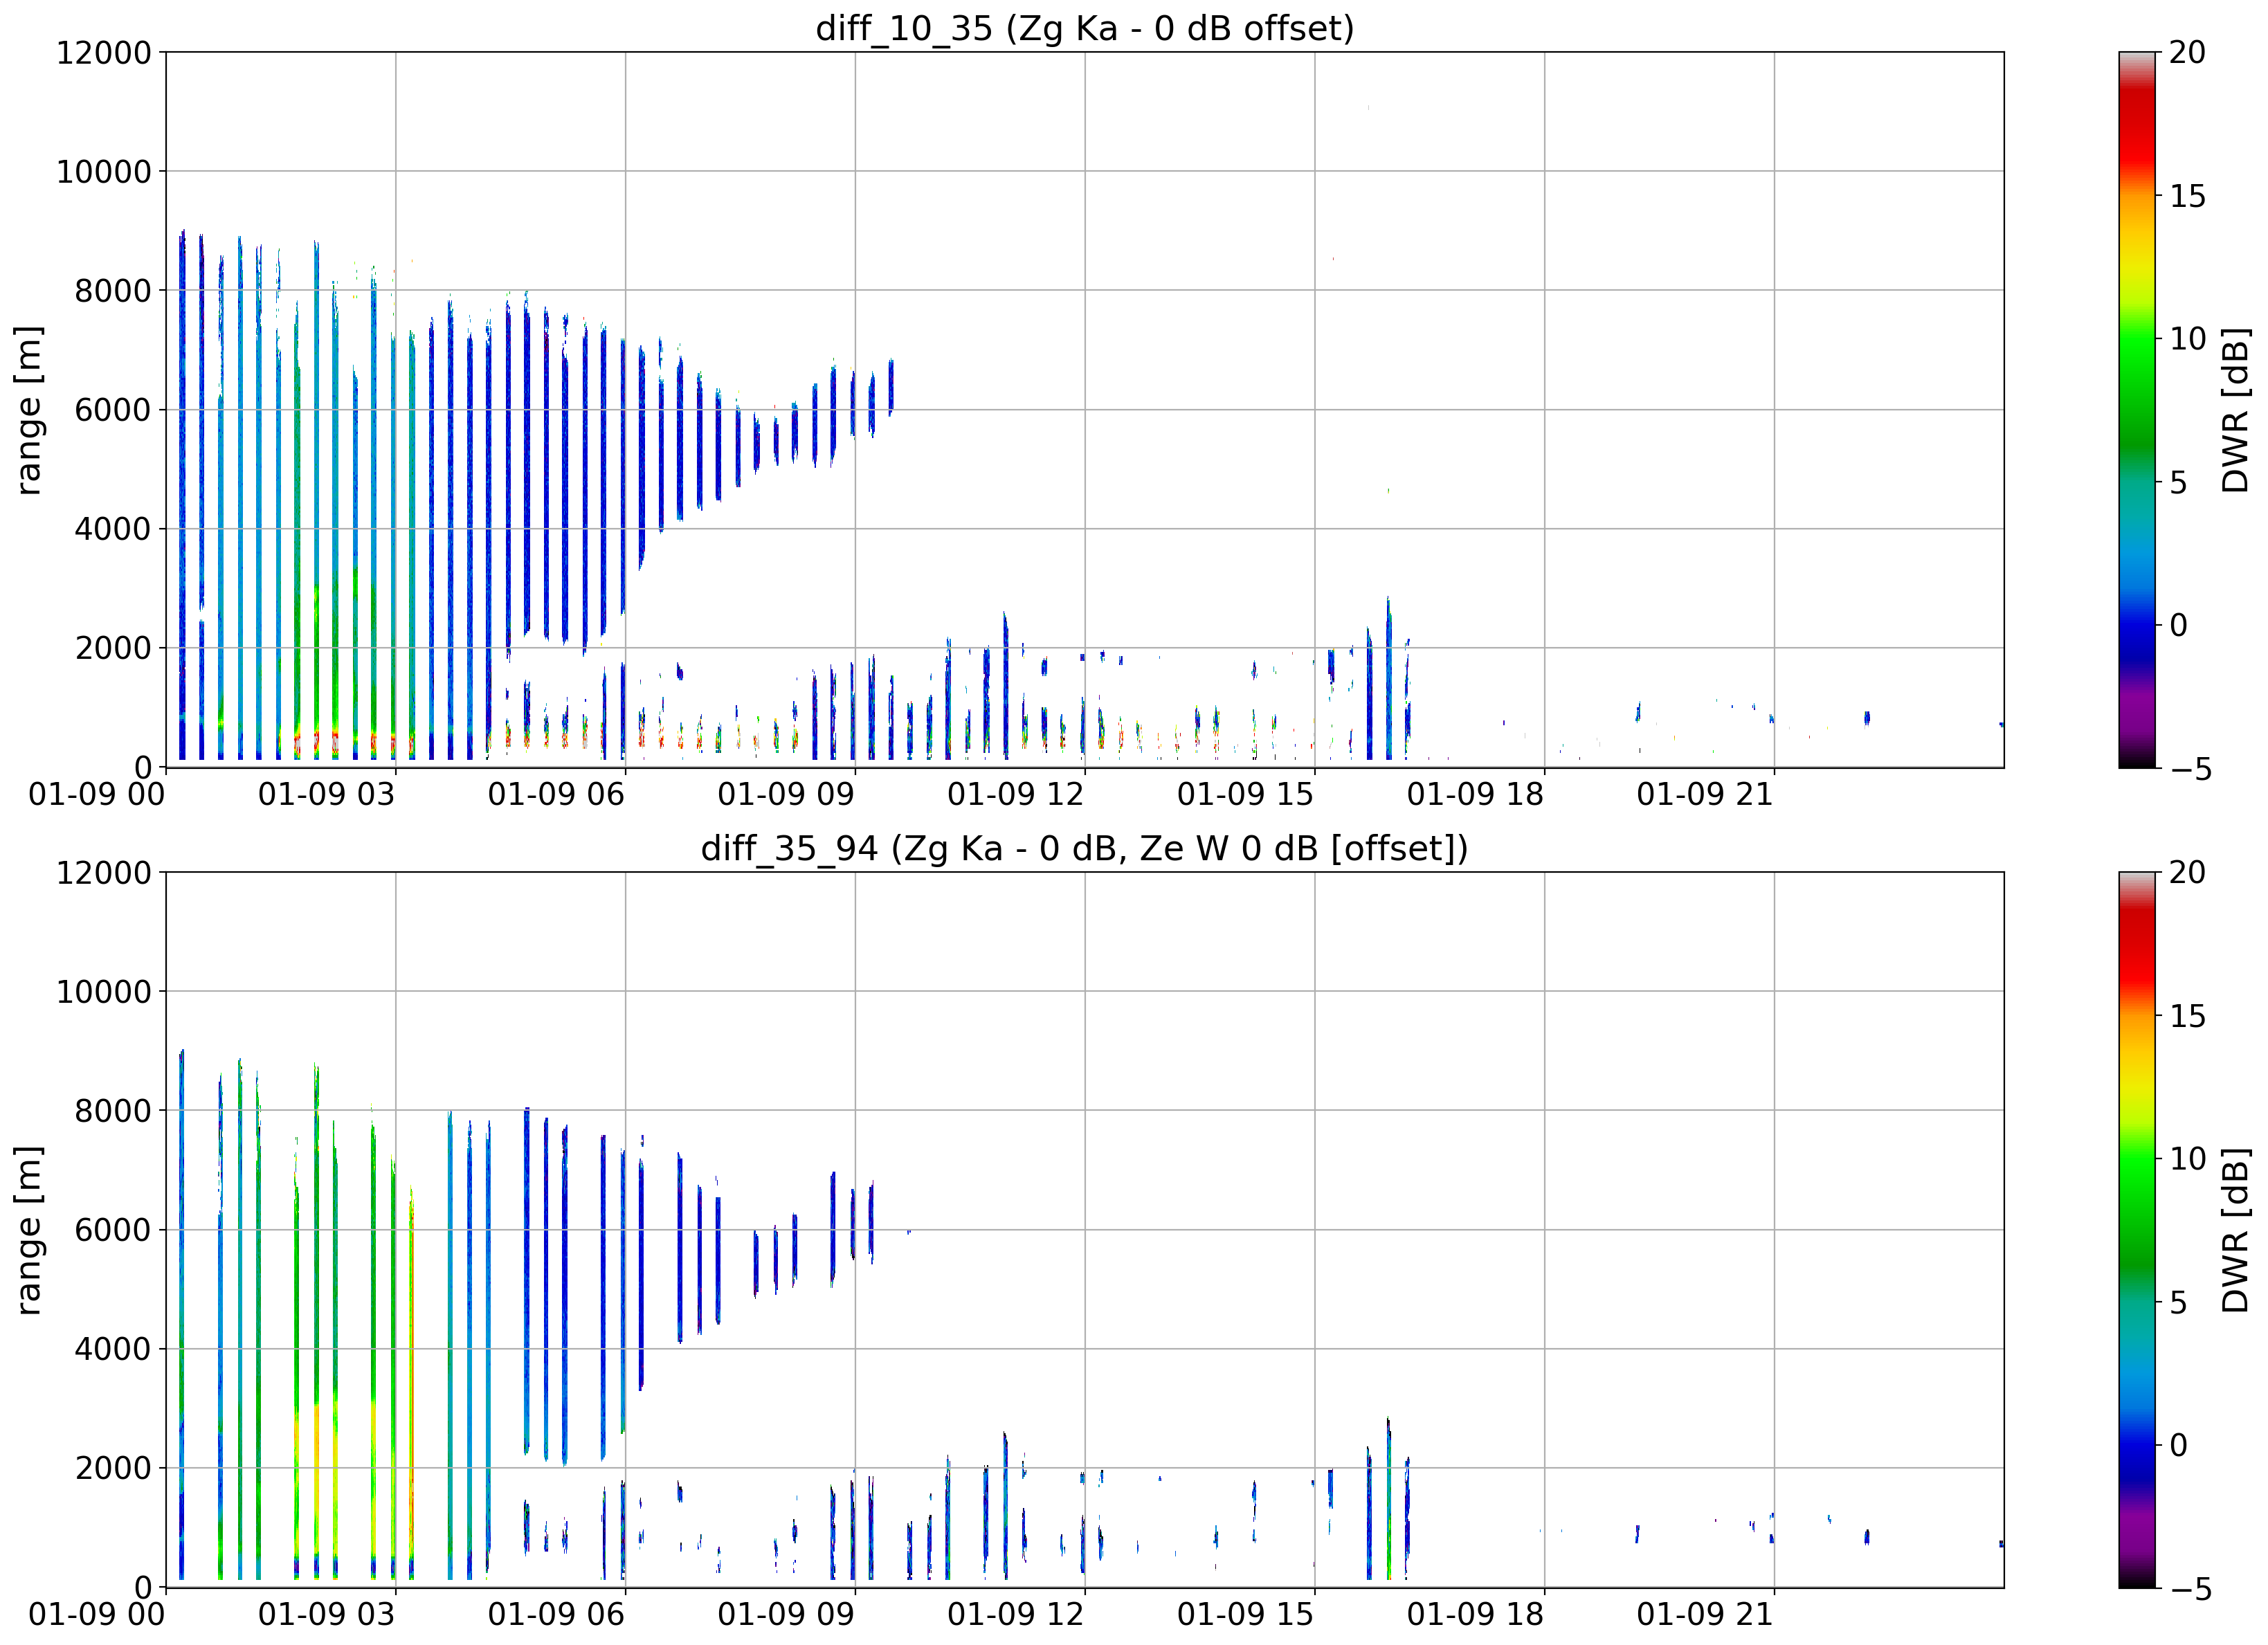
Task: Click the "DWR [dB]" label beside the diff_10_35 colorbar
Action: (2236, 410)
